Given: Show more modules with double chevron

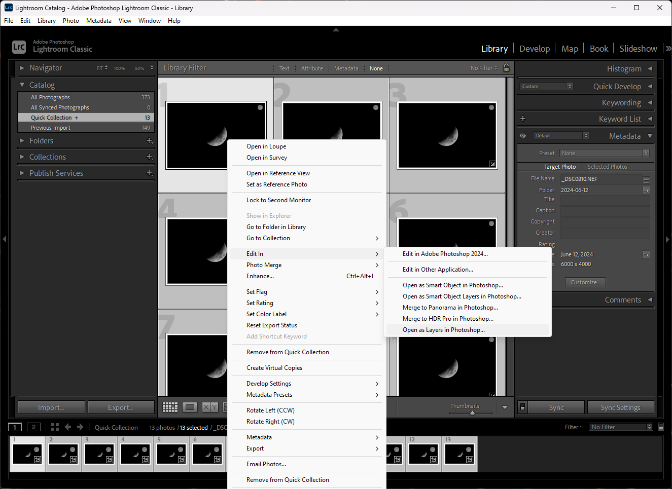Looking at the screenshot, I should [x=668, y=49].
